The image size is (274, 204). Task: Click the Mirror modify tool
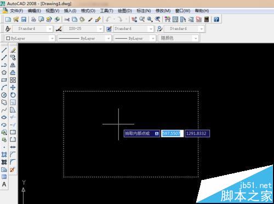13,65
